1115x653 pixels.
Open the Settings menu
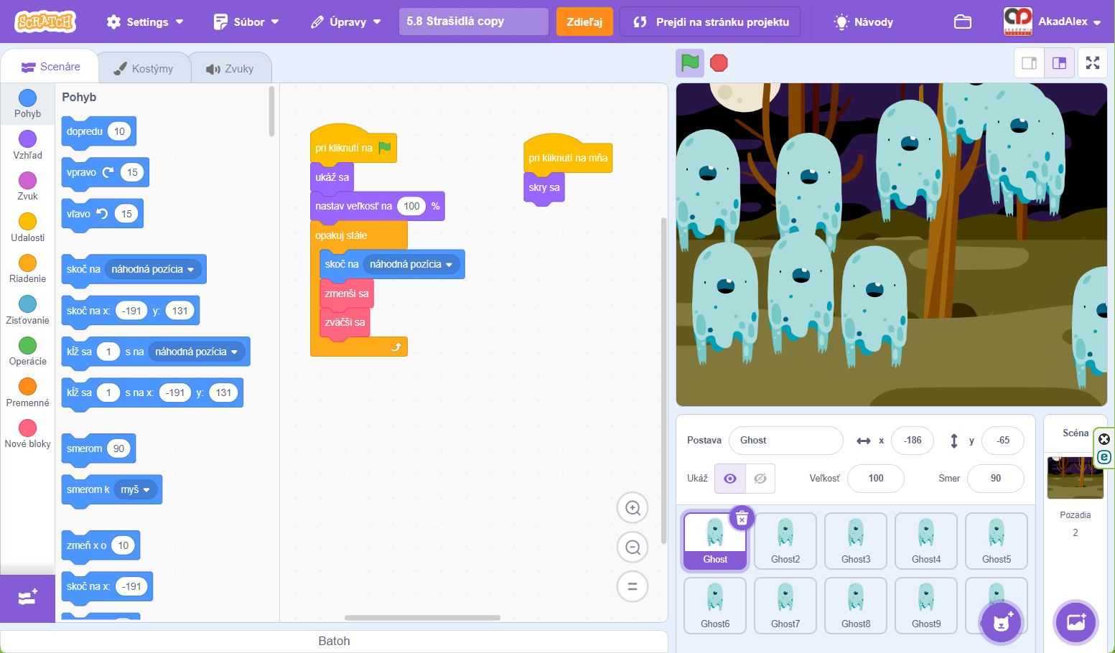(145, 22)
